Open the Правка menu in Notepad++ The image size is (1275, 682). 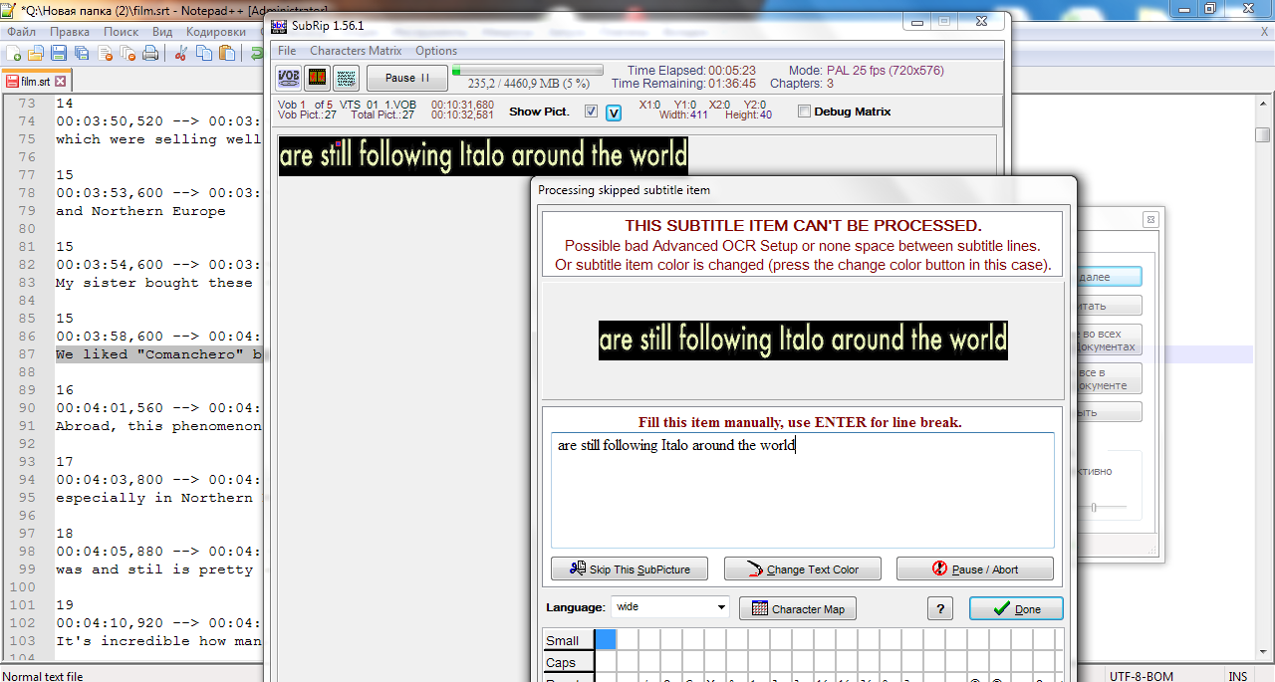[70, 32]
